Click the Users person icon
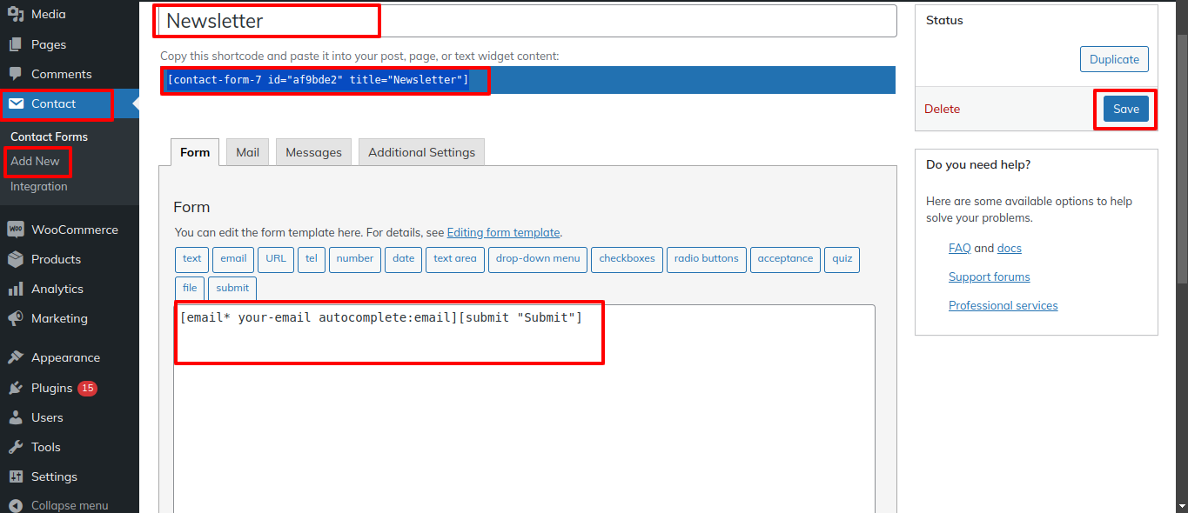 pyautogui.click(x=16, y=417)
